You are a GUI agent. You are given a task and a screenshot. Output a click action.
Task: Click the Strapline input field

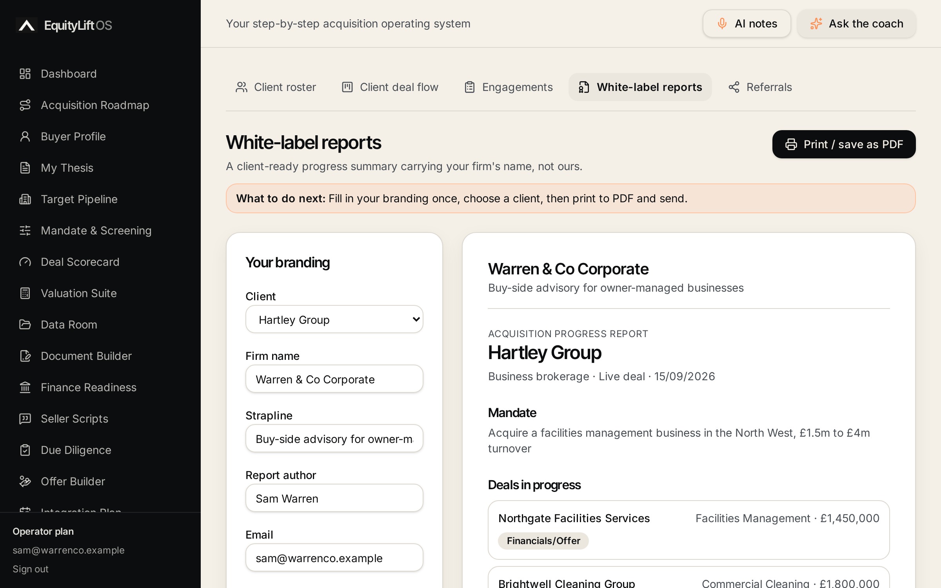(x=334, y=439)
